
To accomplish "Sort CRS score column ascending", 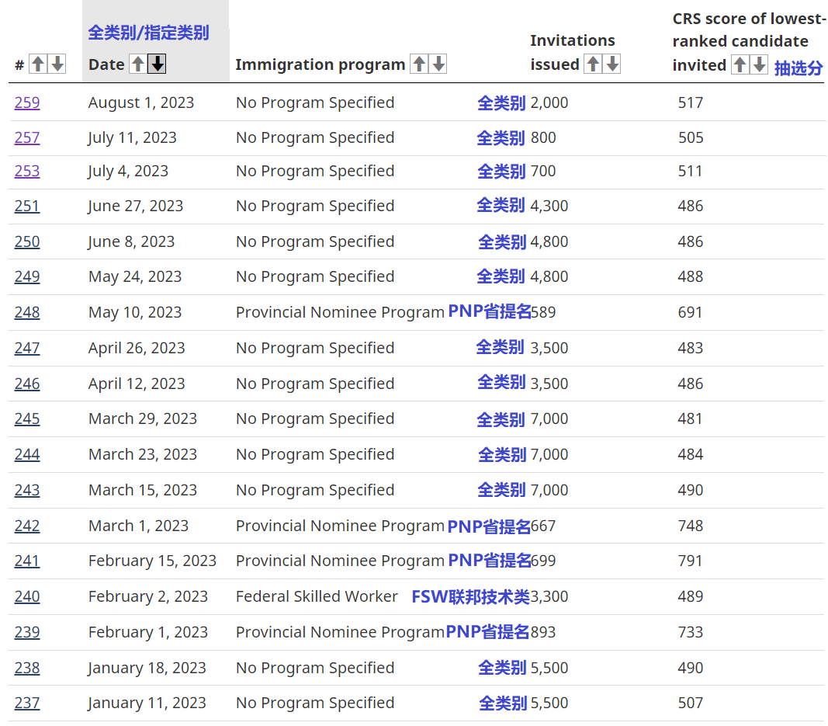I will tap(740, 64).
